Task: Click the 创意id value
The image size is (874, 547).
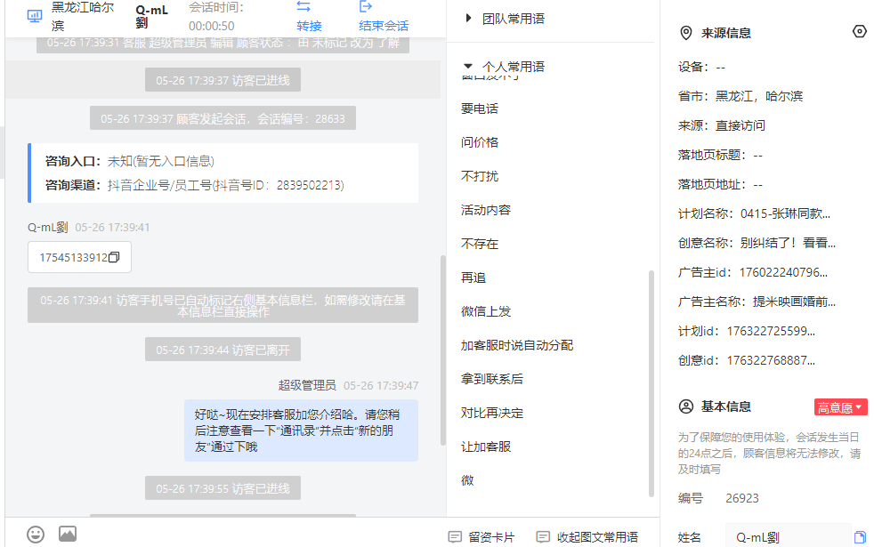Action: pos(771,361)
